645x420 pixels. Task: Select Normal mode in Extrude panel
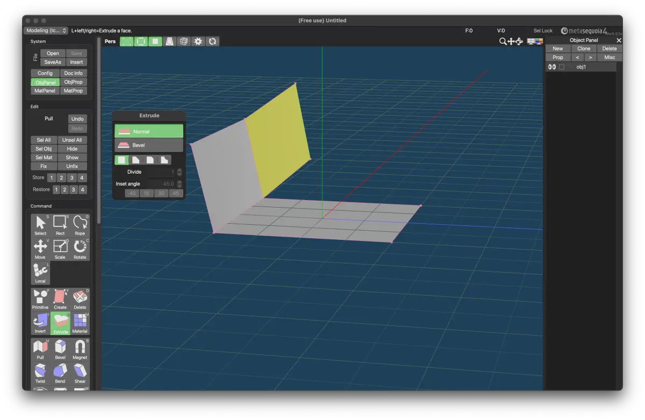[149, 131]
